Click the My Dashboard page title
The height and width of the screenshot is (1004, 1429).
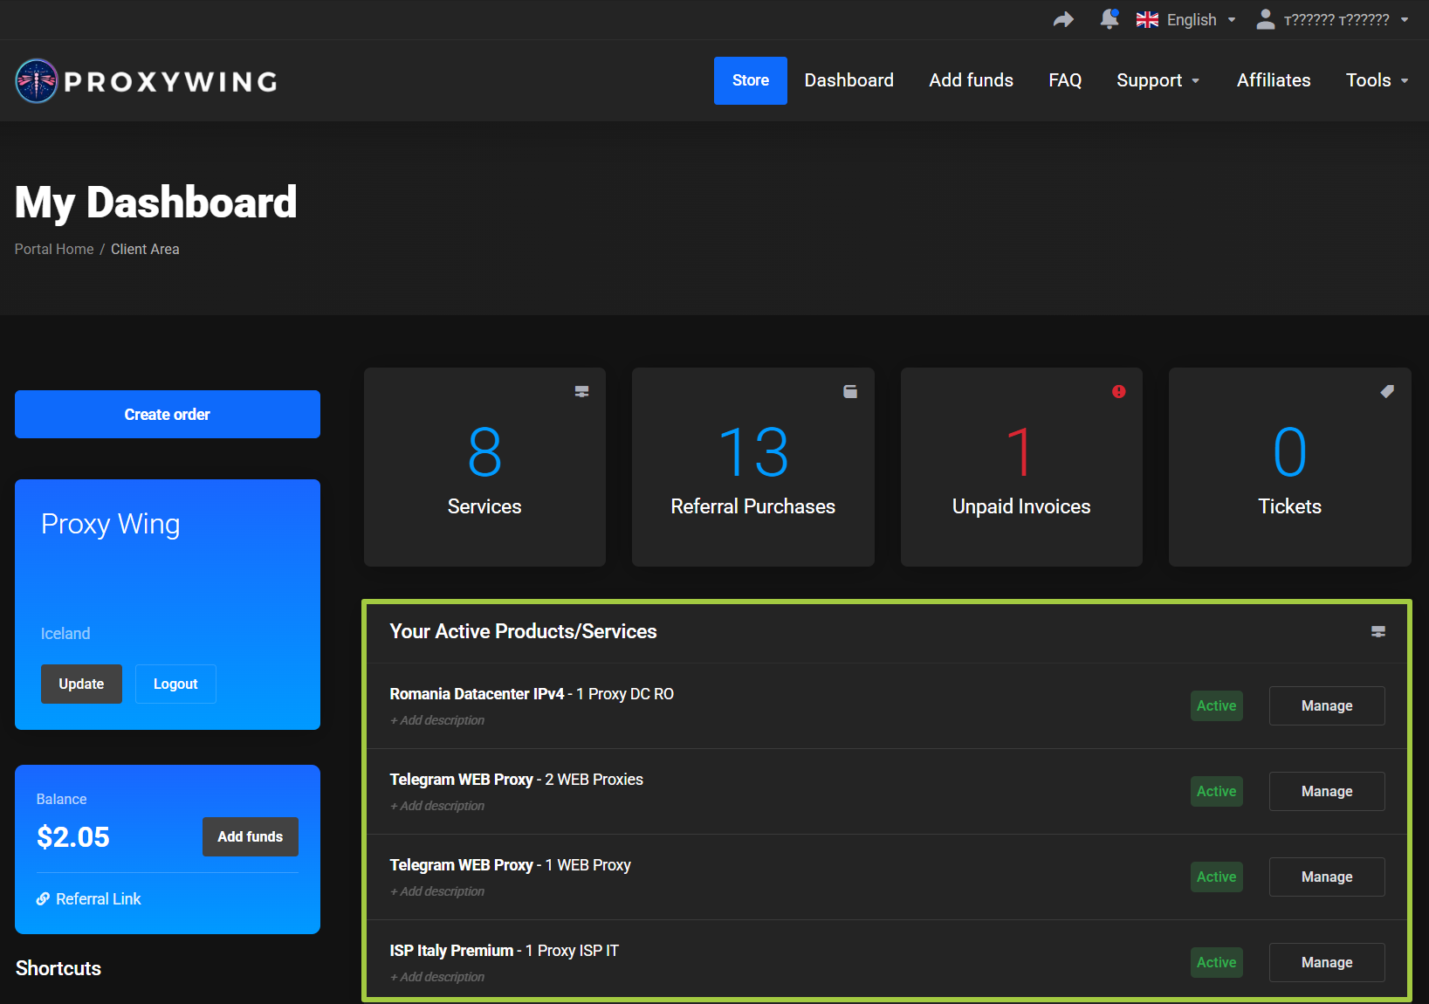156,203
